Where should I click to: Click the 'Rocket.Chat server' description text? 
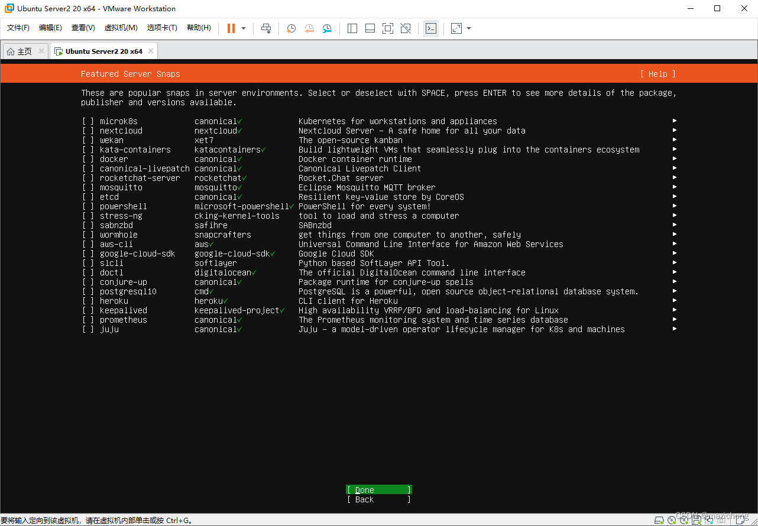[341, 178]
